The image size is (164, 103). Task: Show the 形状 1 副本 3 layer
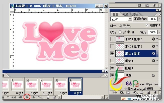112,39
